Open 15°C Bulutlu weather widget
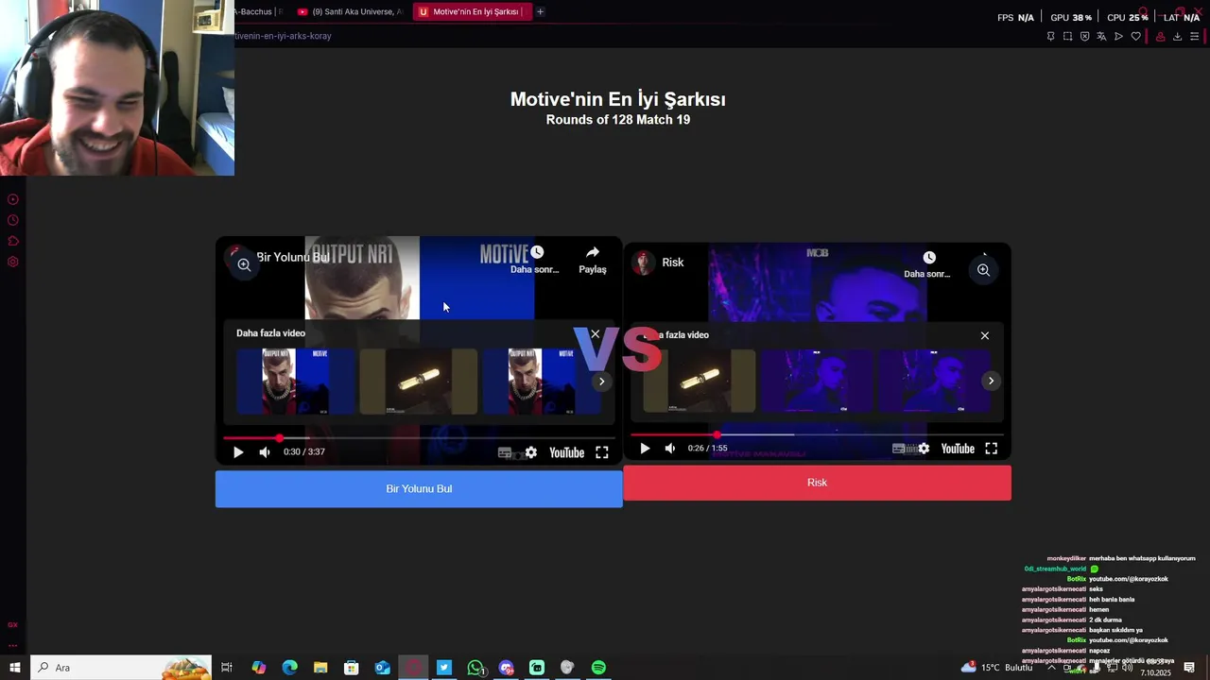 click(996, 668)
